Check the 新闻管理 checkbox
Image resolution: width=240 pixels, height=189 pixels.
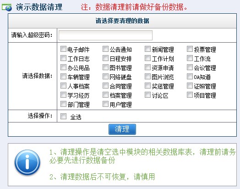[x=147, y=49]
